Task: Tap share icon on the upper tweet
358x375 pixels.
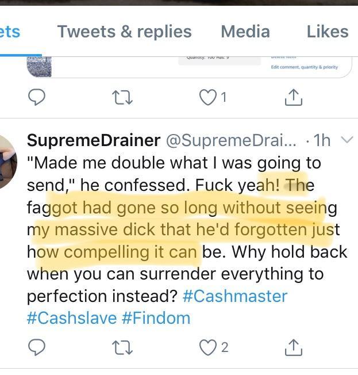Action: coord(294,98)
